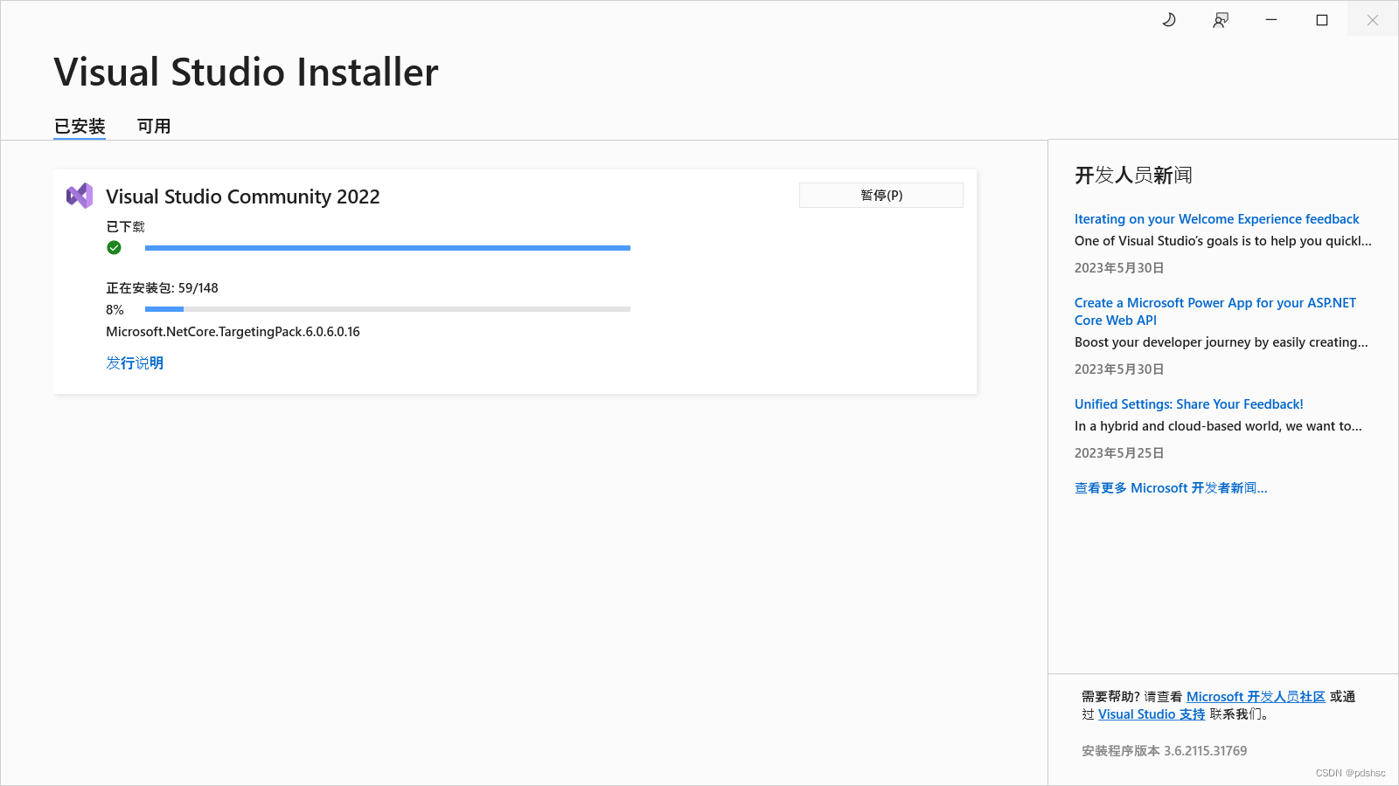This screenshot has height=786, width=1399.
Task: Open 'Create a Microsoft Power App' article
Action: tap(1215, 312)
